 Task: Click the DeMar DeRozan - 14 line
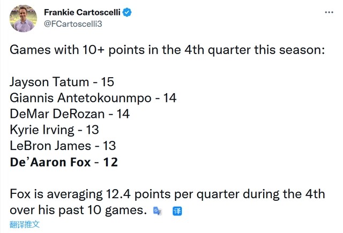tap(70, 114)
